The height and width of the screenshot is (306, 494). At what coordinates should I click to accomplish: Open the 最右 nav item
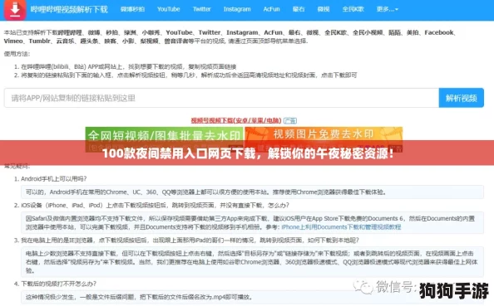tap(299, 9)
